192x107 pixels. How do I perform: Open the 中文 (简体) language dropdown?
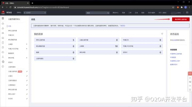162,13
